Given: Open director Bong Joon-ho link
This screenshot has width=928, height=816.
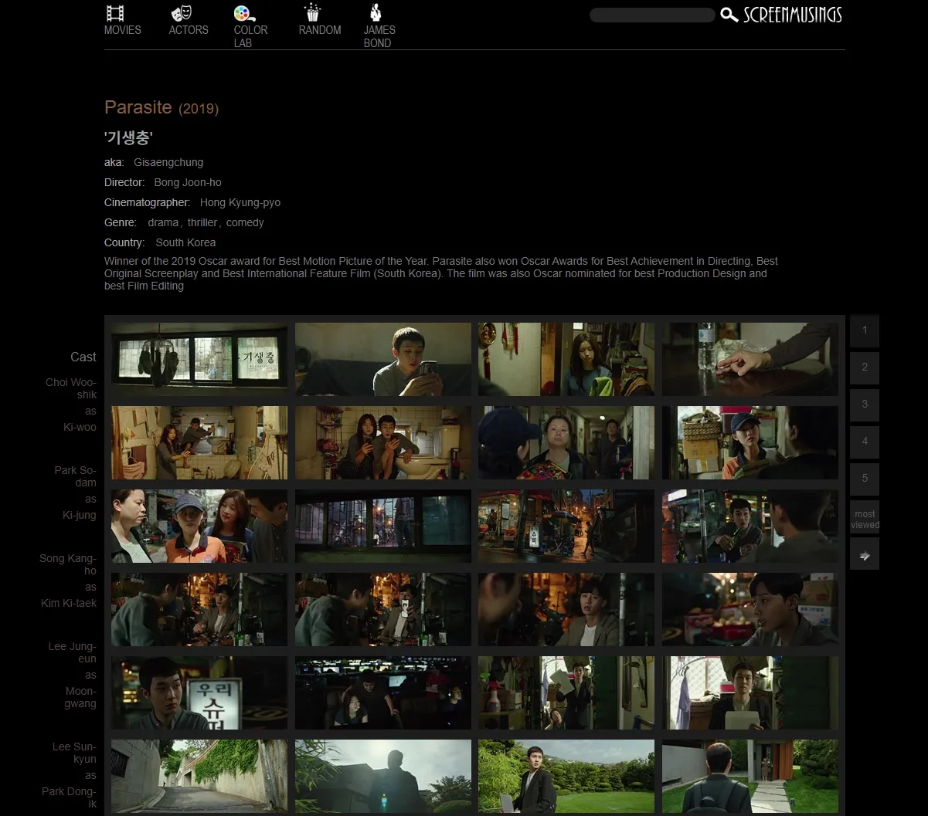Looking at the screenshot, I should pos(188,182).
